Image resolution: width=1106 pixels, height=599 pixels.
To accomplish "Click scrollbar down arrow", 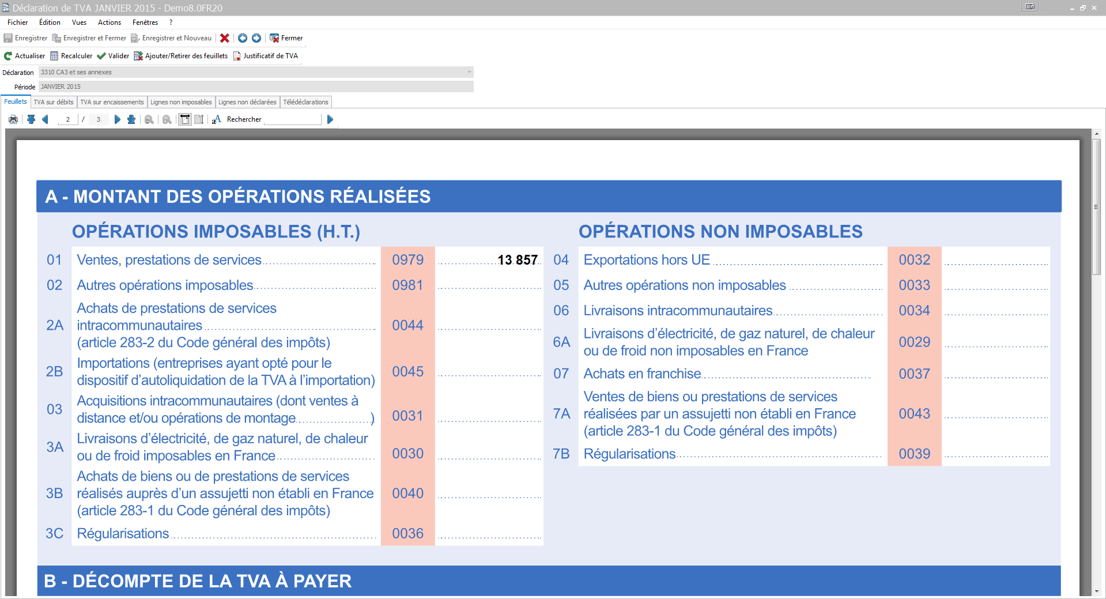I will (x=1097, y=592).
